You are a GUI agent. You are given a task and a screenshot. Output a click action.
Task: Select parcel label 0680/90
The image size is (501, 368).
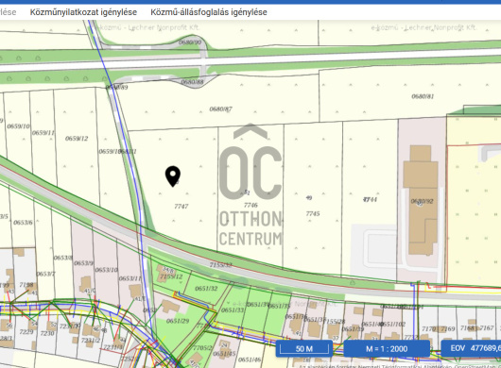(x=190, y=42)
